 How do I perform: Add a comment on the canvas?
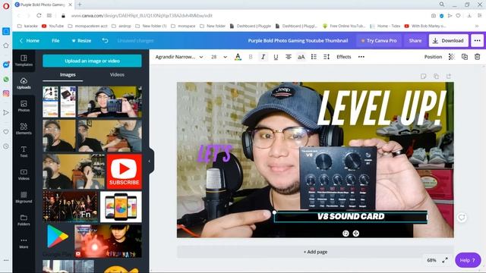462,218
